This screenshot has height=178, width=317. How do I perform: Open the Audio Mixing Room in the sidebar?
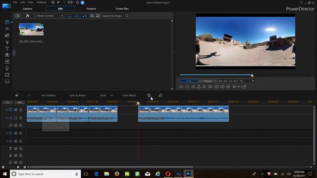(x=7, y=62)
